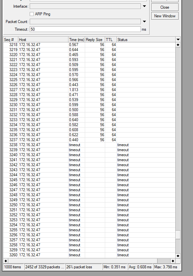Sort by the Time (ms) column header
Viewport: 193px width, 276px height.
76,40
